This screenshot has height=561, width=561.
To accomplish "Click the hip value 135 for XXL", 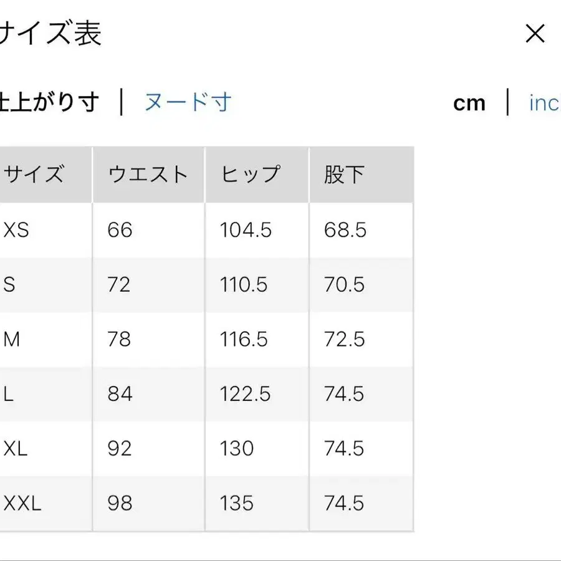I will click(237, 502).
